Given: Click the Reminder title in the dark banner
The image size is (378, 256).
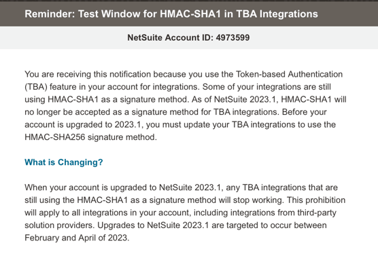Looking at the screenshot, I should [x=171, y=14].
